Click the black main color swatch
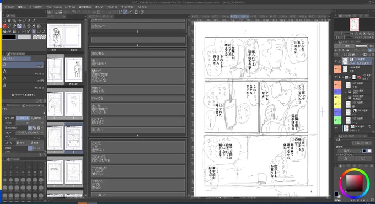This screenshot has width=375, height=204. [9, 37]
